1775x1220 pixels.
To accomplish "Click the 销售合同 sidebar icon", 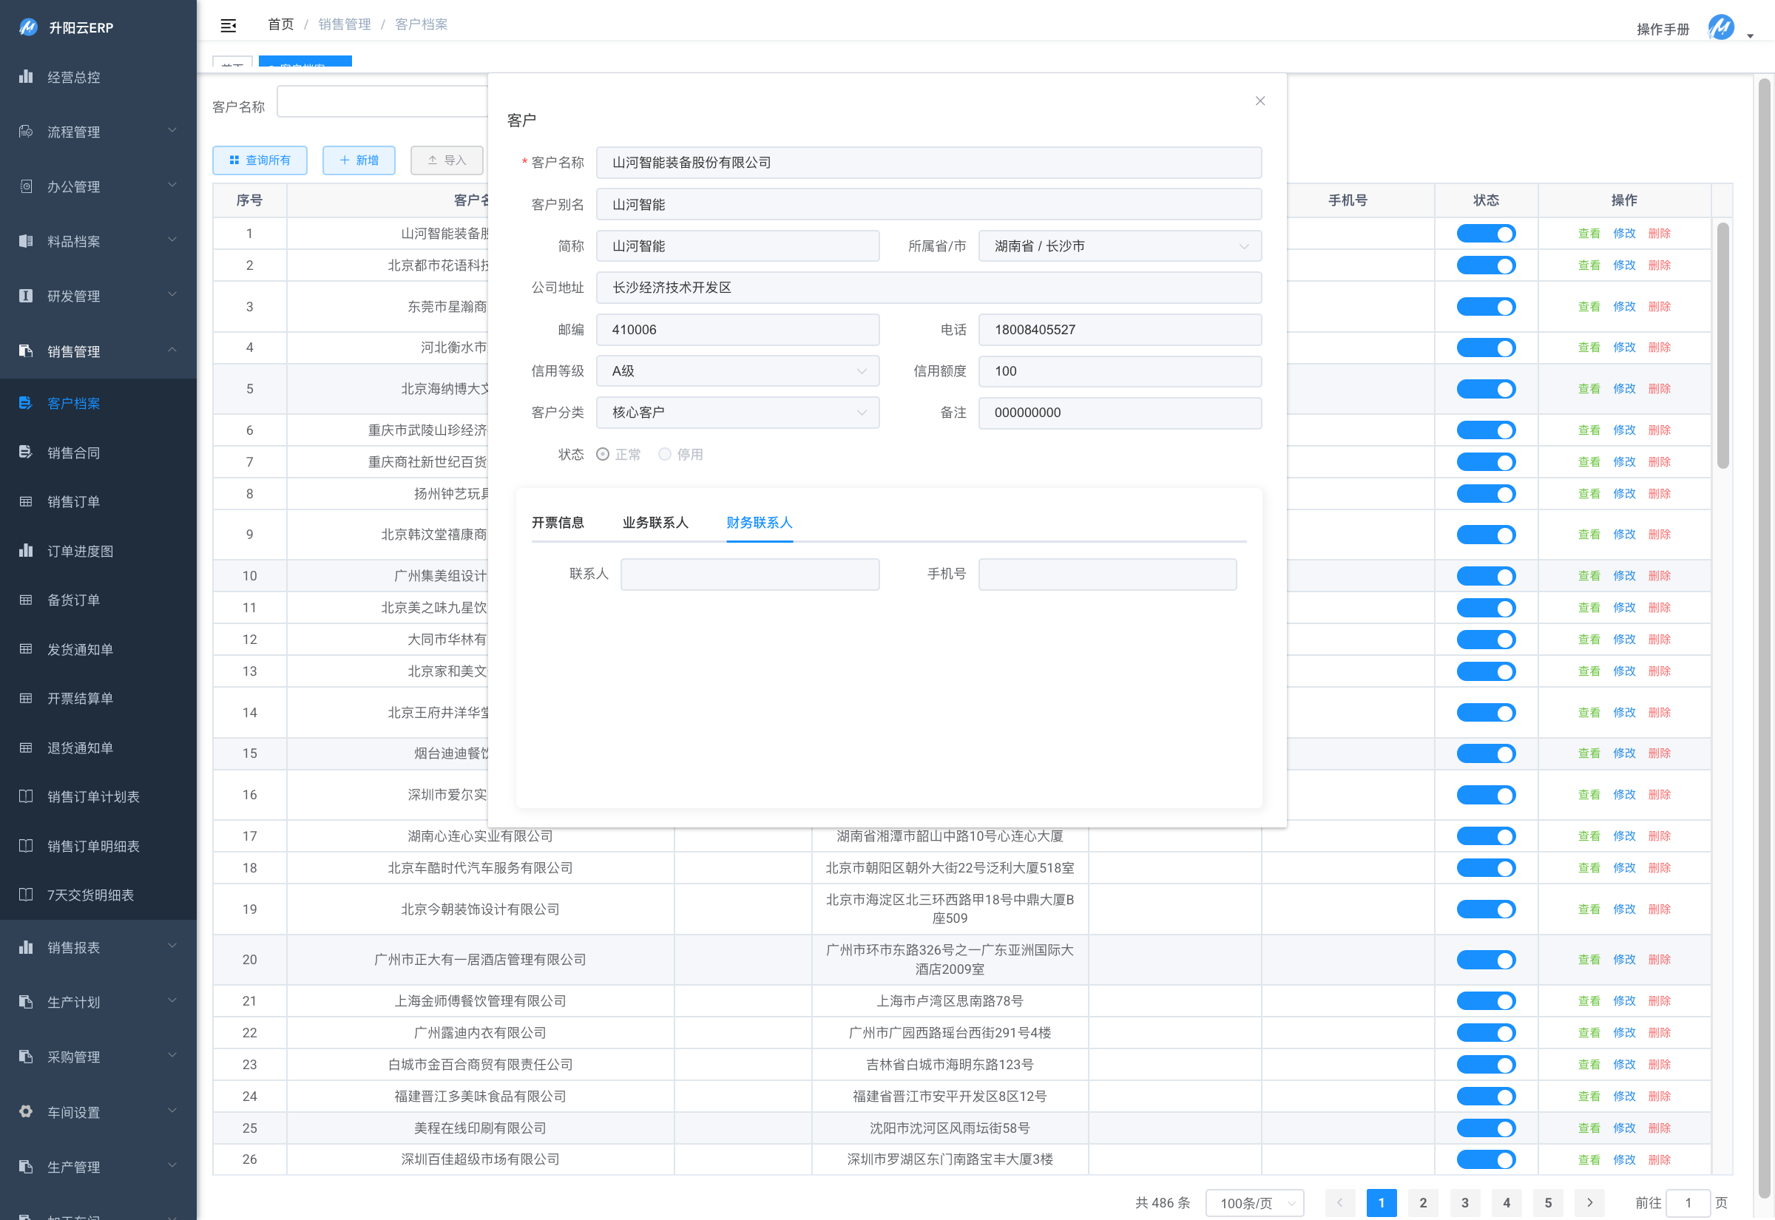I will [x=26, y=453].
